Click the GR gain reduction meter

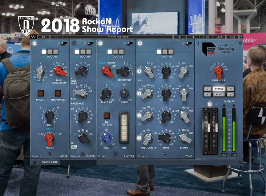(124, 127)
